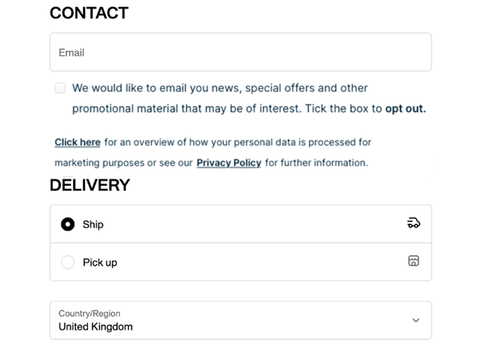
Task: Click the 'Country/Region' field label
Action: coord(89,313)
